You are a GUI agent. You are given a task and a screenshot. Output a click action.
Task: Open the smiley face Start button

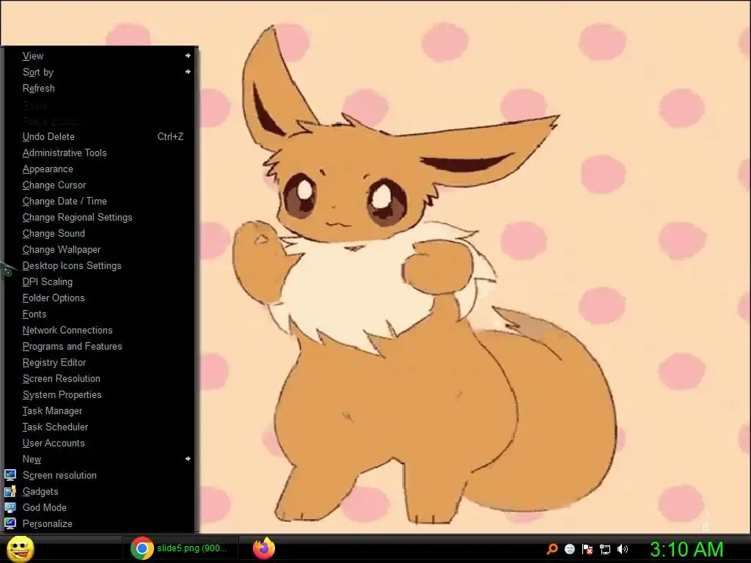pos(21,548)
